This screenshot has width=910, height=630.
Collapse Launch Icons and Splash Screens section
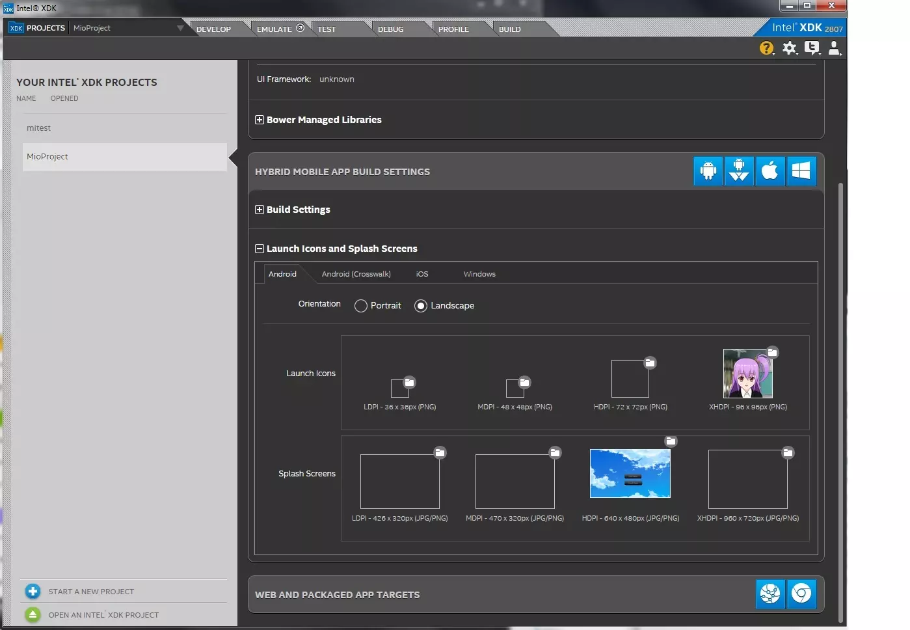260,249
